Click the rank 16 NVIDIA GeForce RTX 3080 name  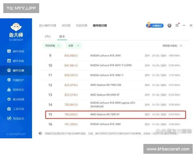tap(106, 124)
